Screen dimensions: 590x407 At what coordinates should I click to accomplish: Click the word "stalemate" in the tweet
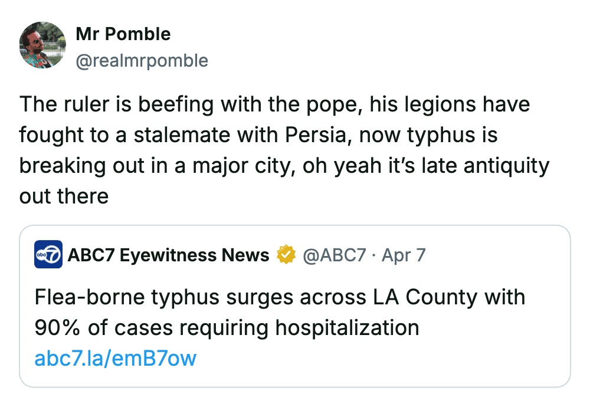pos(182,134)
